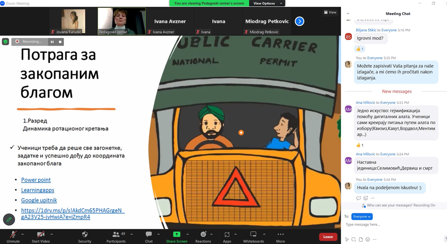Viewport: 447px width, 244px height.
Task: Open the Whiteboards tool
Action: pyautogui.click(x=253, y=234)
